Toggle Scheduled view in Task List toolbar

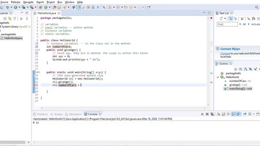pyautogui.click(x=236, y=19)
